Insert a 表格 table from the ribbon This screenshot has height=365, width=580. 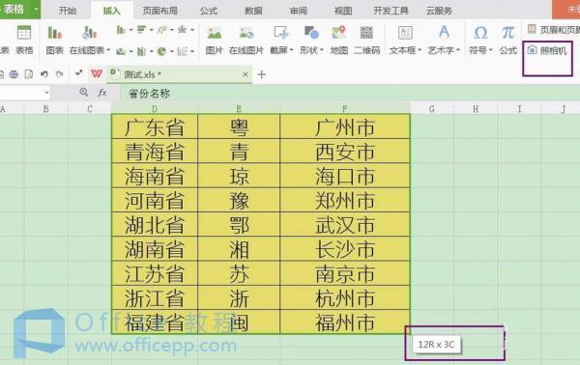coord(24,39)
